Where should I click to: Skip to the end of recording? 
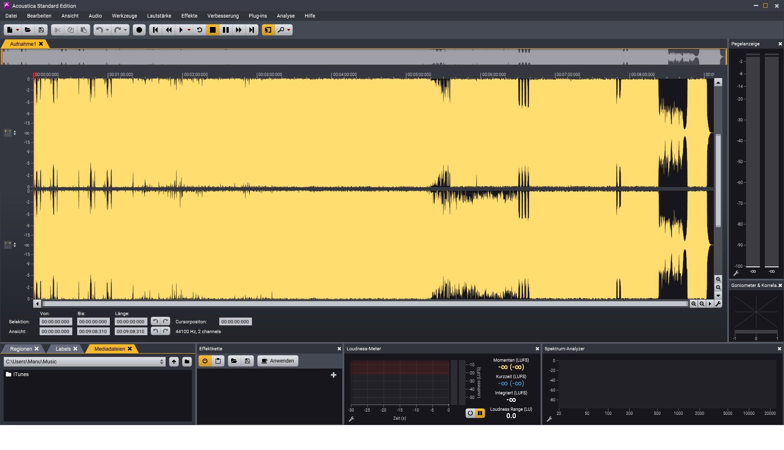tap(252, 30)
